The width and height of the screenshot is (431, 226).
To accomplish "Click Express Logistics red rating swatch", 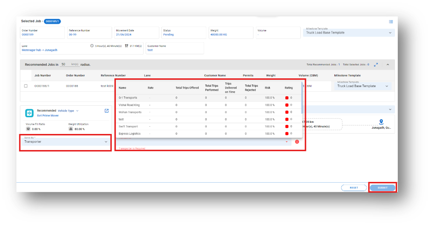I will click(x=287, y=134).
